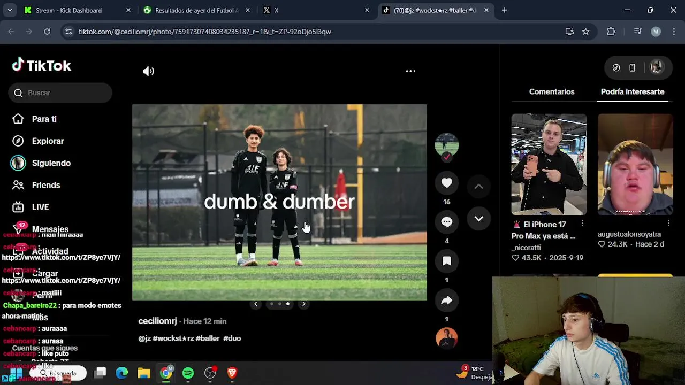View site information icon in address bar
Viewport: 685px width, 385px height.
[x=68, y=32]
